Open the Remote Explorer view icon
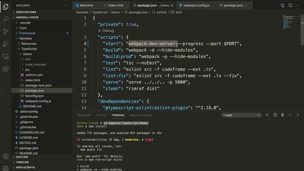Viewport: 304px width, 171px height. coord(6,57)
